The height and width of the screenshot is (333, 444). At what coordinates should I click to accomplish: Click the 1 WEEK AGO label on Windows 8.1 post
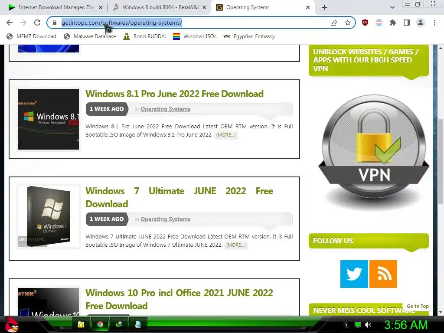point(107,109)
